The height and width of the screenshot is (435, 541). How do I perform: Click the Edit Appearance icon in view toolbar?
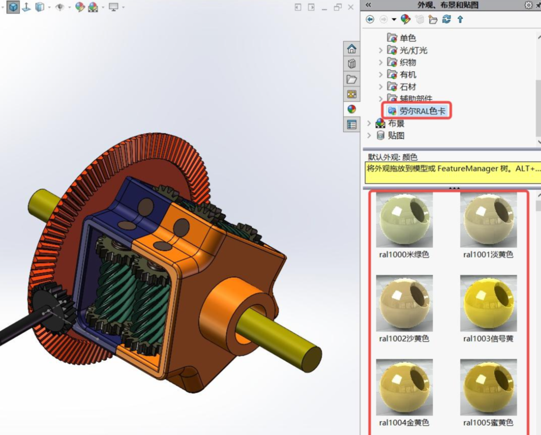point(80,7)
